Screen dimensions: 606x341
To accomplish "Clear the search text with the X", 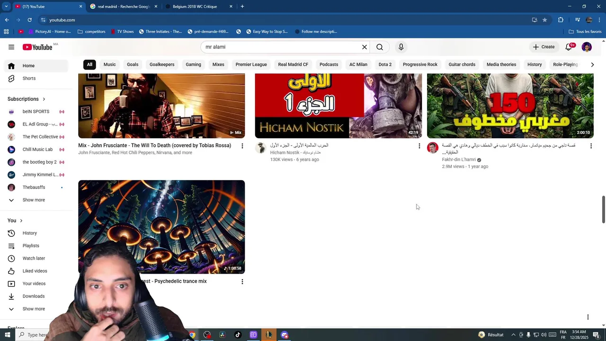I will pos(365,47).
